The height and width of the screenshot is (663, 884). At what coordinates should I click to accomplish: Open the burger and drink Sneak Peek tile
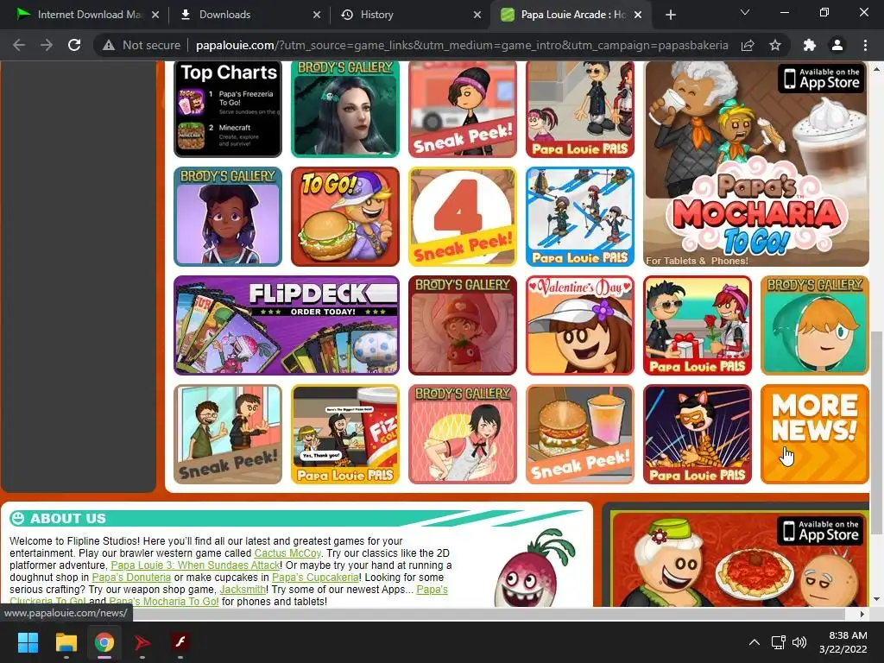pos(579,434)
